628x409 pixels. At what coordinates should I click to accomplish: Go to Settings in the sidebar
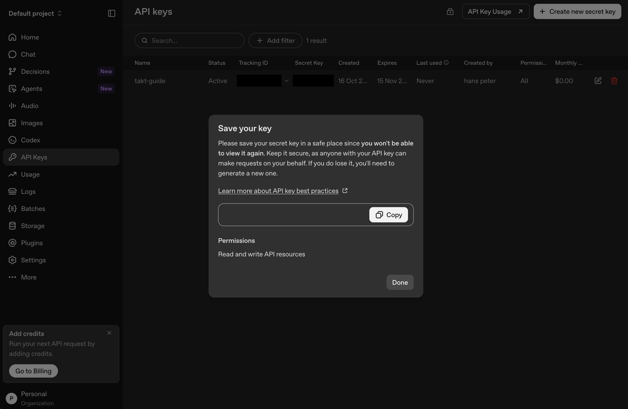(x=61, y=260)
